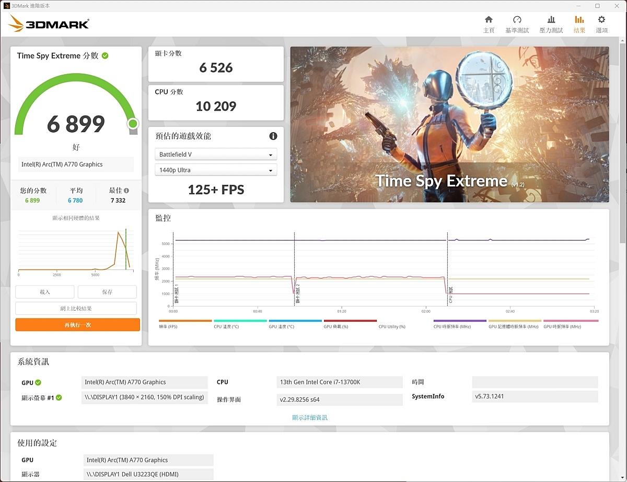Click the Time Spy Extreme banner image
This screenshot has height=482, width=627.
[449, 124]
